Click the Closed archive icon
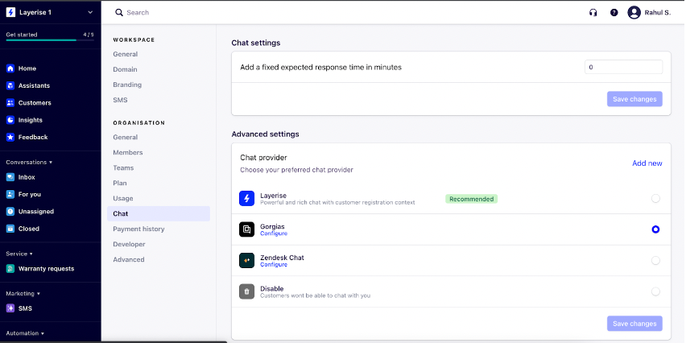 tap(10, 229)
